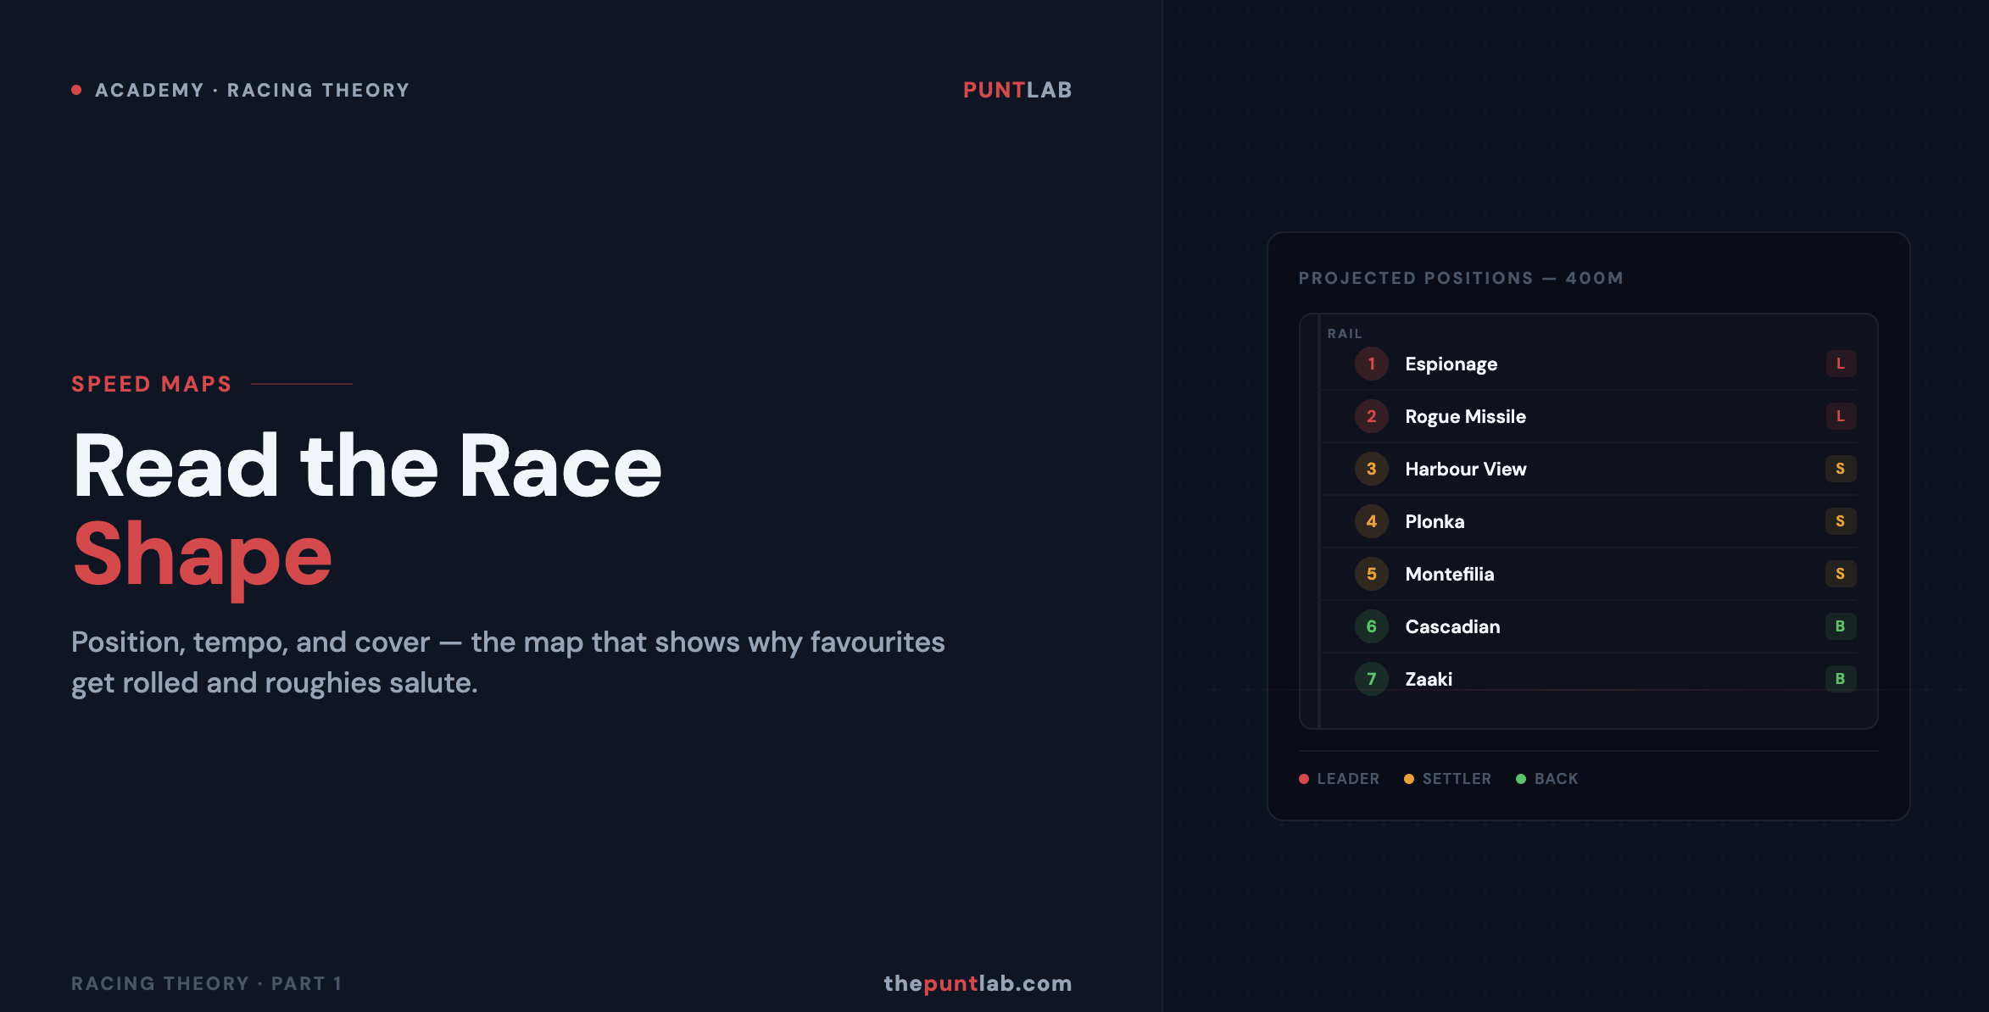Screen dimensions: 1989x1012
Task: Toggle the SETTLER legend indicator
Action: pyautogui.click(x=1408, y=778)
